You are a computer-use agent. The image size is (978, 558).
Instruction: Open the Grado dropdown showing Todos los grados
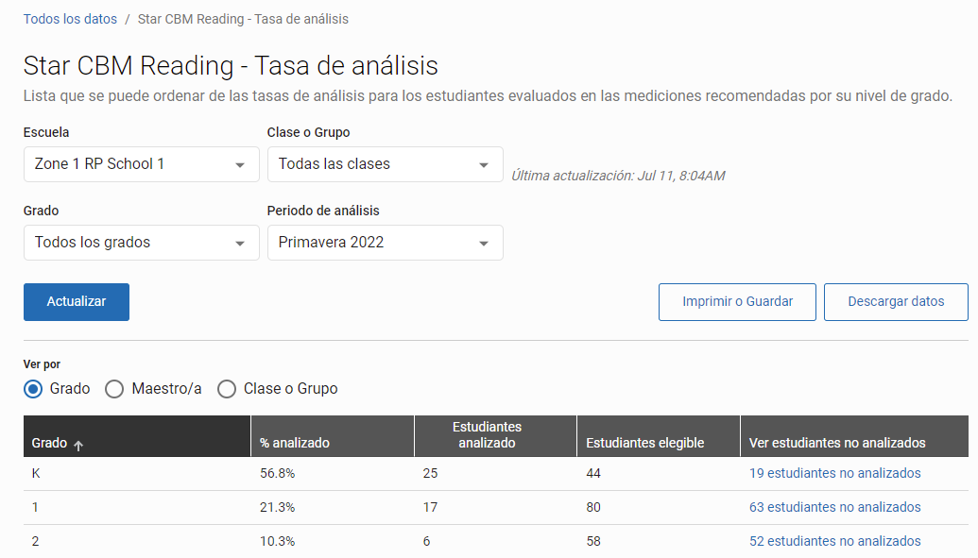(142, 243)
